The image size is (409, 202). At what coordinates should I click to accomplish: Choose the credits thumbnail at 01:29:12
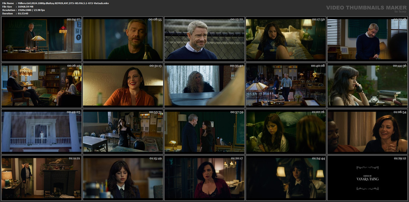pos(367,178)
